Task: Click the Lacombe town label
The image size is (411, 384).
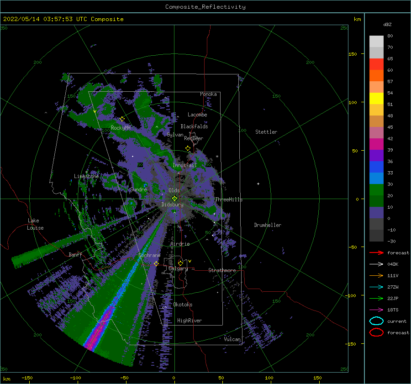Action: click(197, 115)
